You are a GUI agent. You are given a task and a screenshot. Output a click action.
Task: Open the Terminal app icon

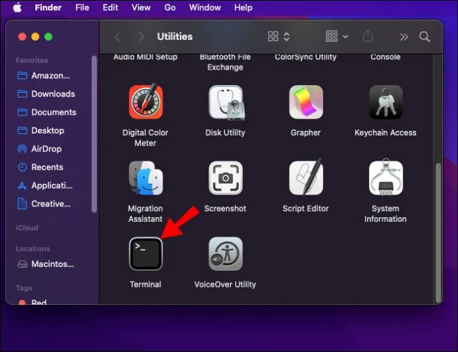[146, 254]
